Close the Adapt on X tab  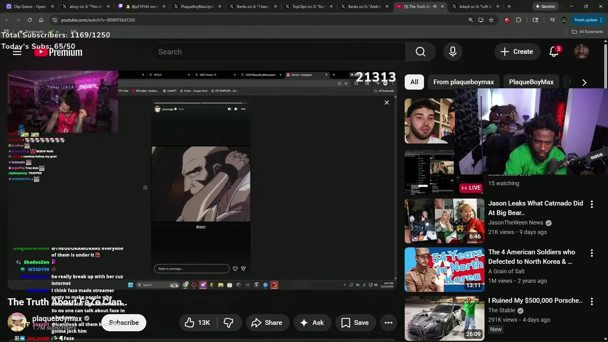[x=498, y=7]
